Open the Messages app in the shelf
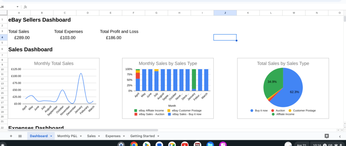Image resolution: width=346 pixels, height=146 pixels. tap(159, 145)
